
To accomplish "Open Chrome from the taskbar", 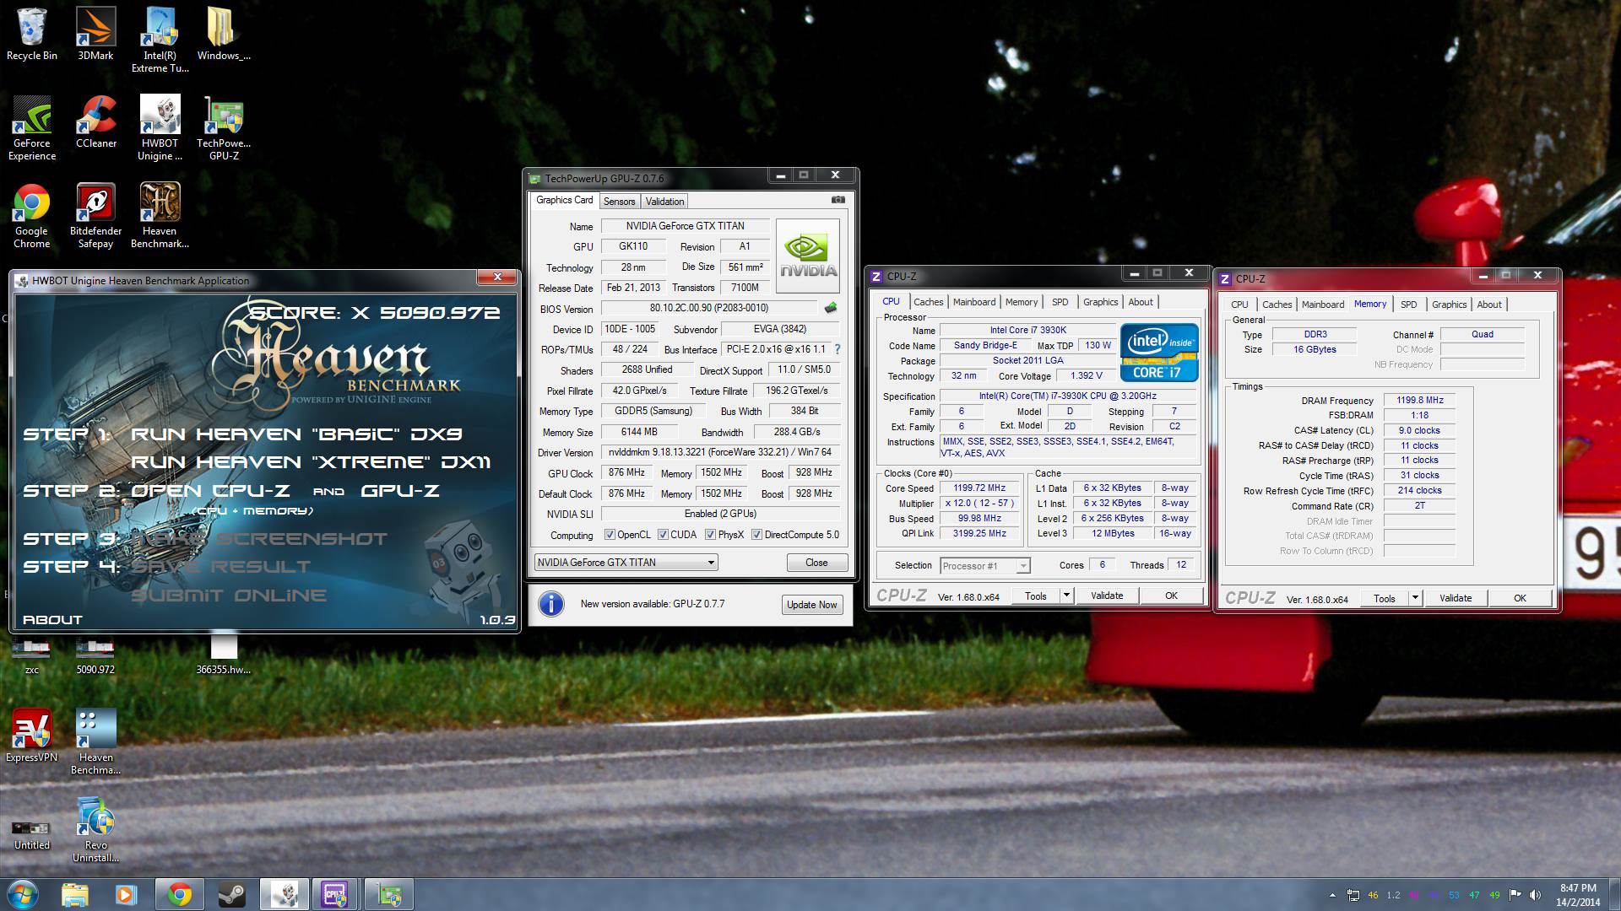I will pyautogui.click(x=179, y=894).
